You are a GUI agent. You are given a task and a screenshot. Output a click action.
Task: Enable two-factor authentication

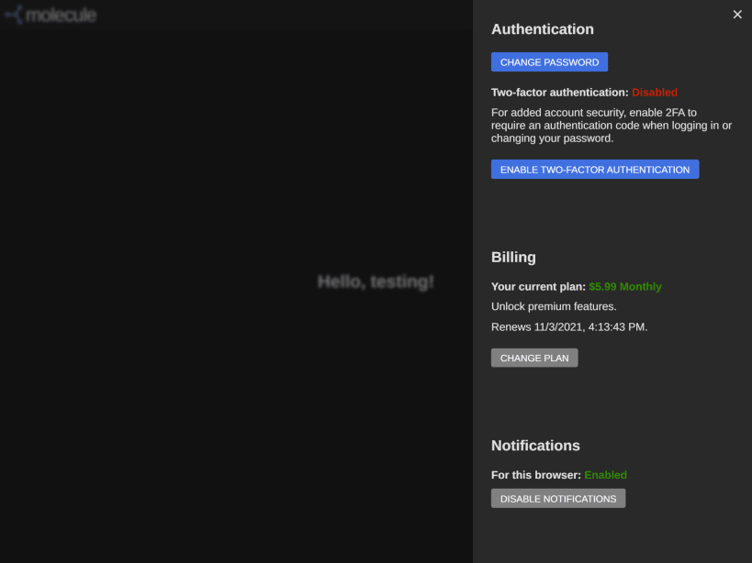click(x=594, y=169)
